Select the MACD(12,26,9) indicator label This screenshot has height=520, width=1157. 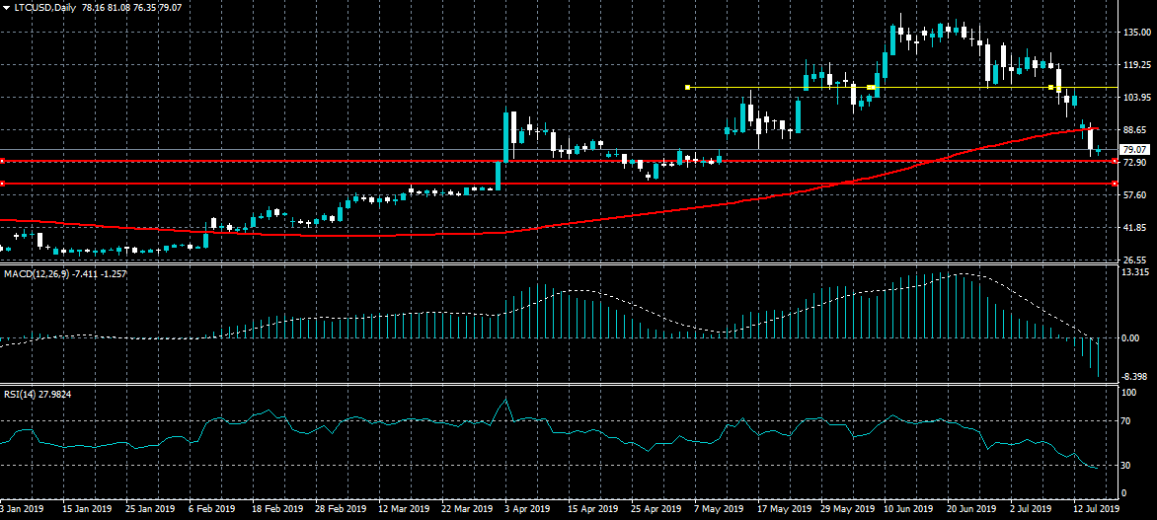37,273
